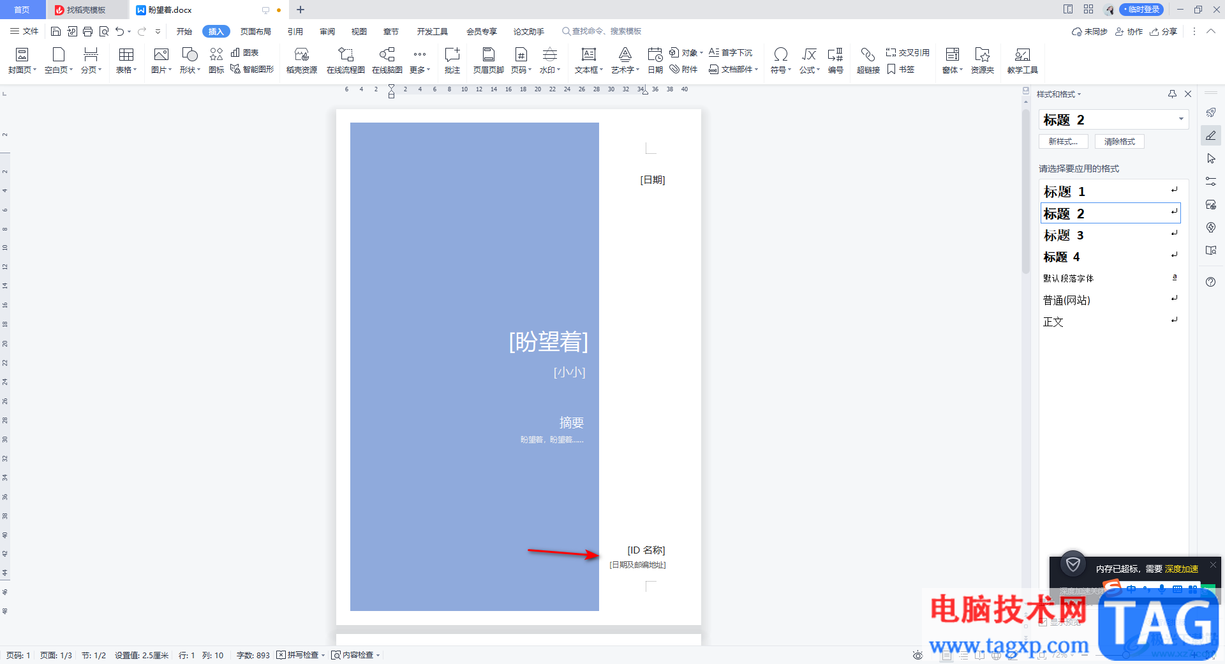This screenshot has height=664, width=1225.
Task: Click the Collaborate (协作) button
Action: [1129, 31]
